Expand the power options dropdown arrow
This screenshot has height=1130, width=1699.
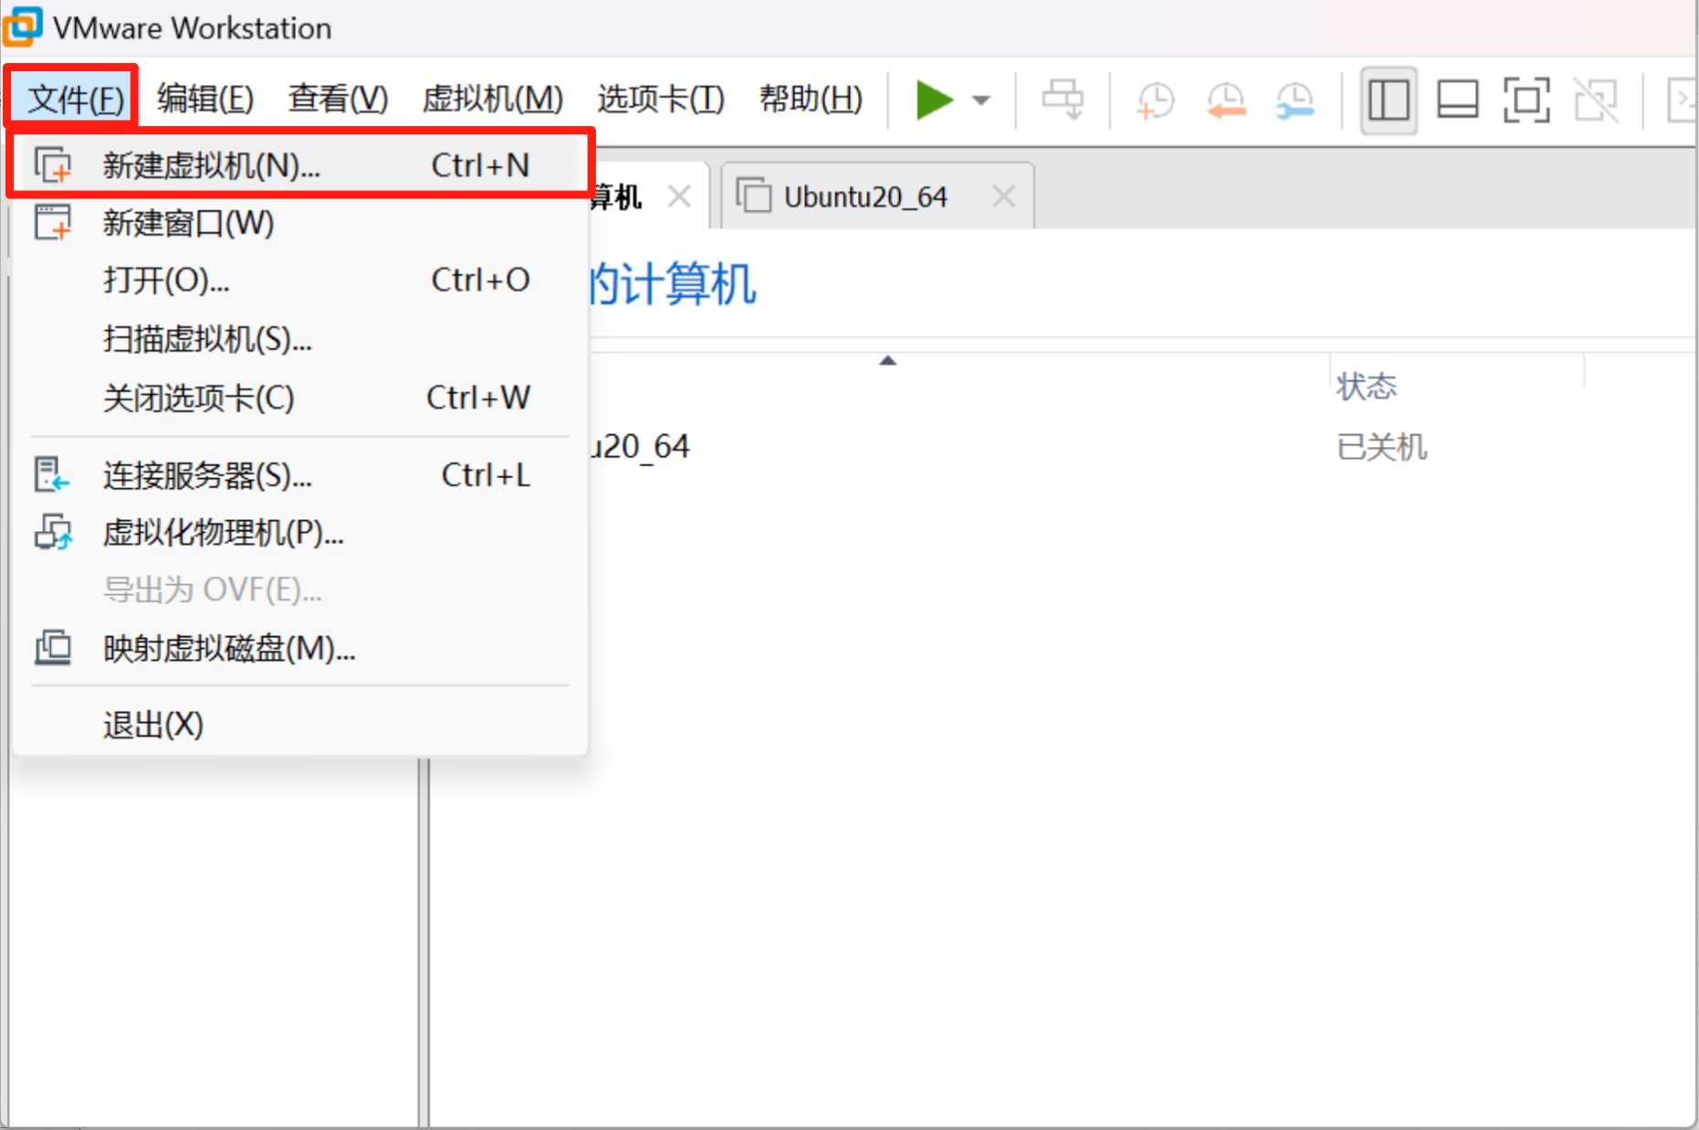(x=982, y=101)
